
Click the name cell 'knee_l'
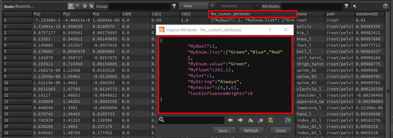(310, 39)
